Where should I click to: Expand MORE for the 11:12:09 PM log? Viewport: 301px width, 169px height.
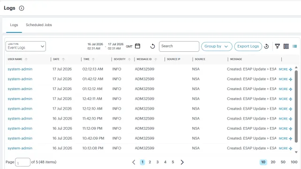coord(286,129)
